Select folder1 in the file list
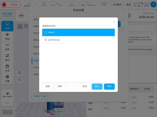This screenshot has width=157, height=117. pyautogui.click(x=78, y=32)
